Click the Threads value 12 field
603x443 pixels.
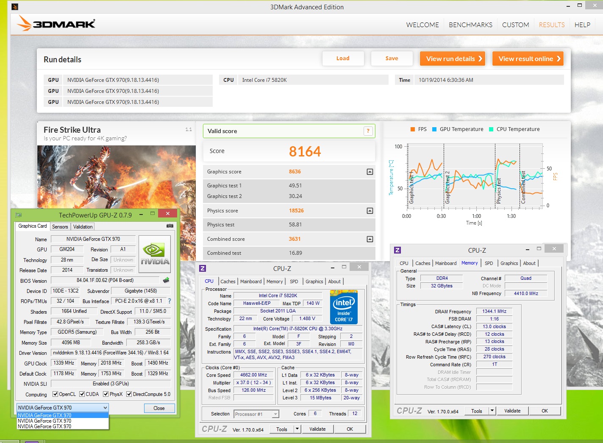coord(355,414)
